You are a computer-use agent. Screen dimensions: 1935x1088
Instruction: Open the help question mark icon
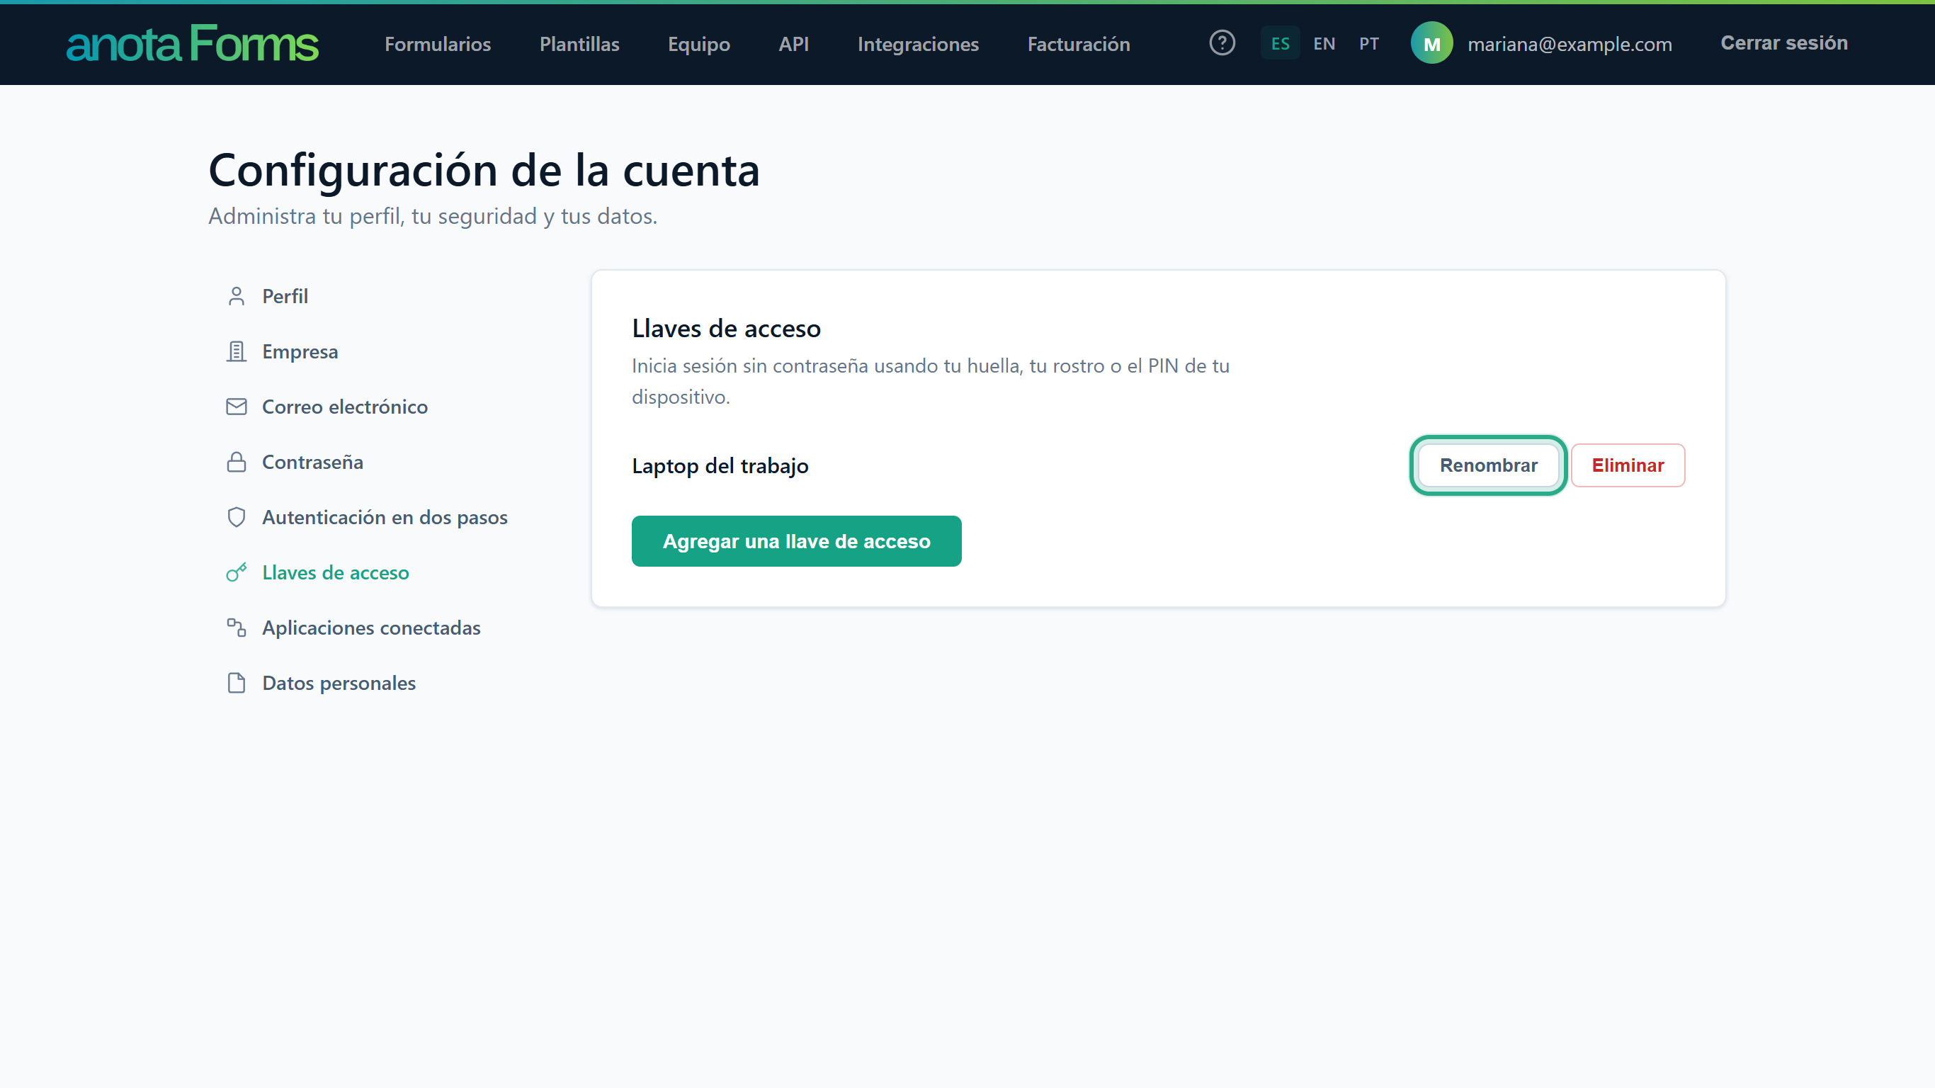click(x=1222, y=42)
